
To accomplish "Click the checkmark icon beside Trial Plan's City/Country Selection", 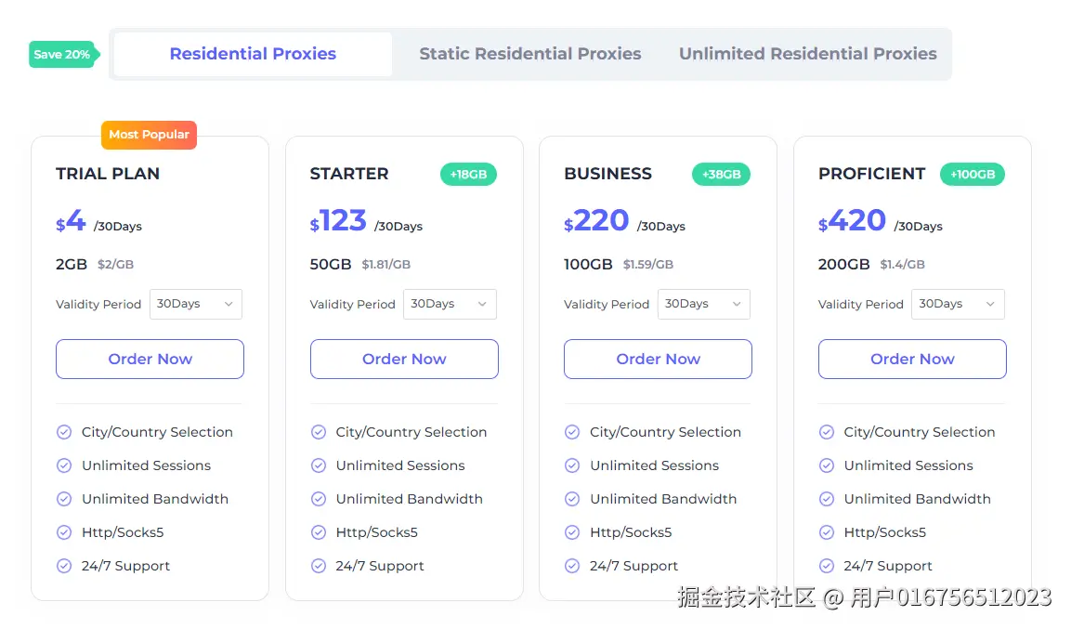I will coord(64,432).
